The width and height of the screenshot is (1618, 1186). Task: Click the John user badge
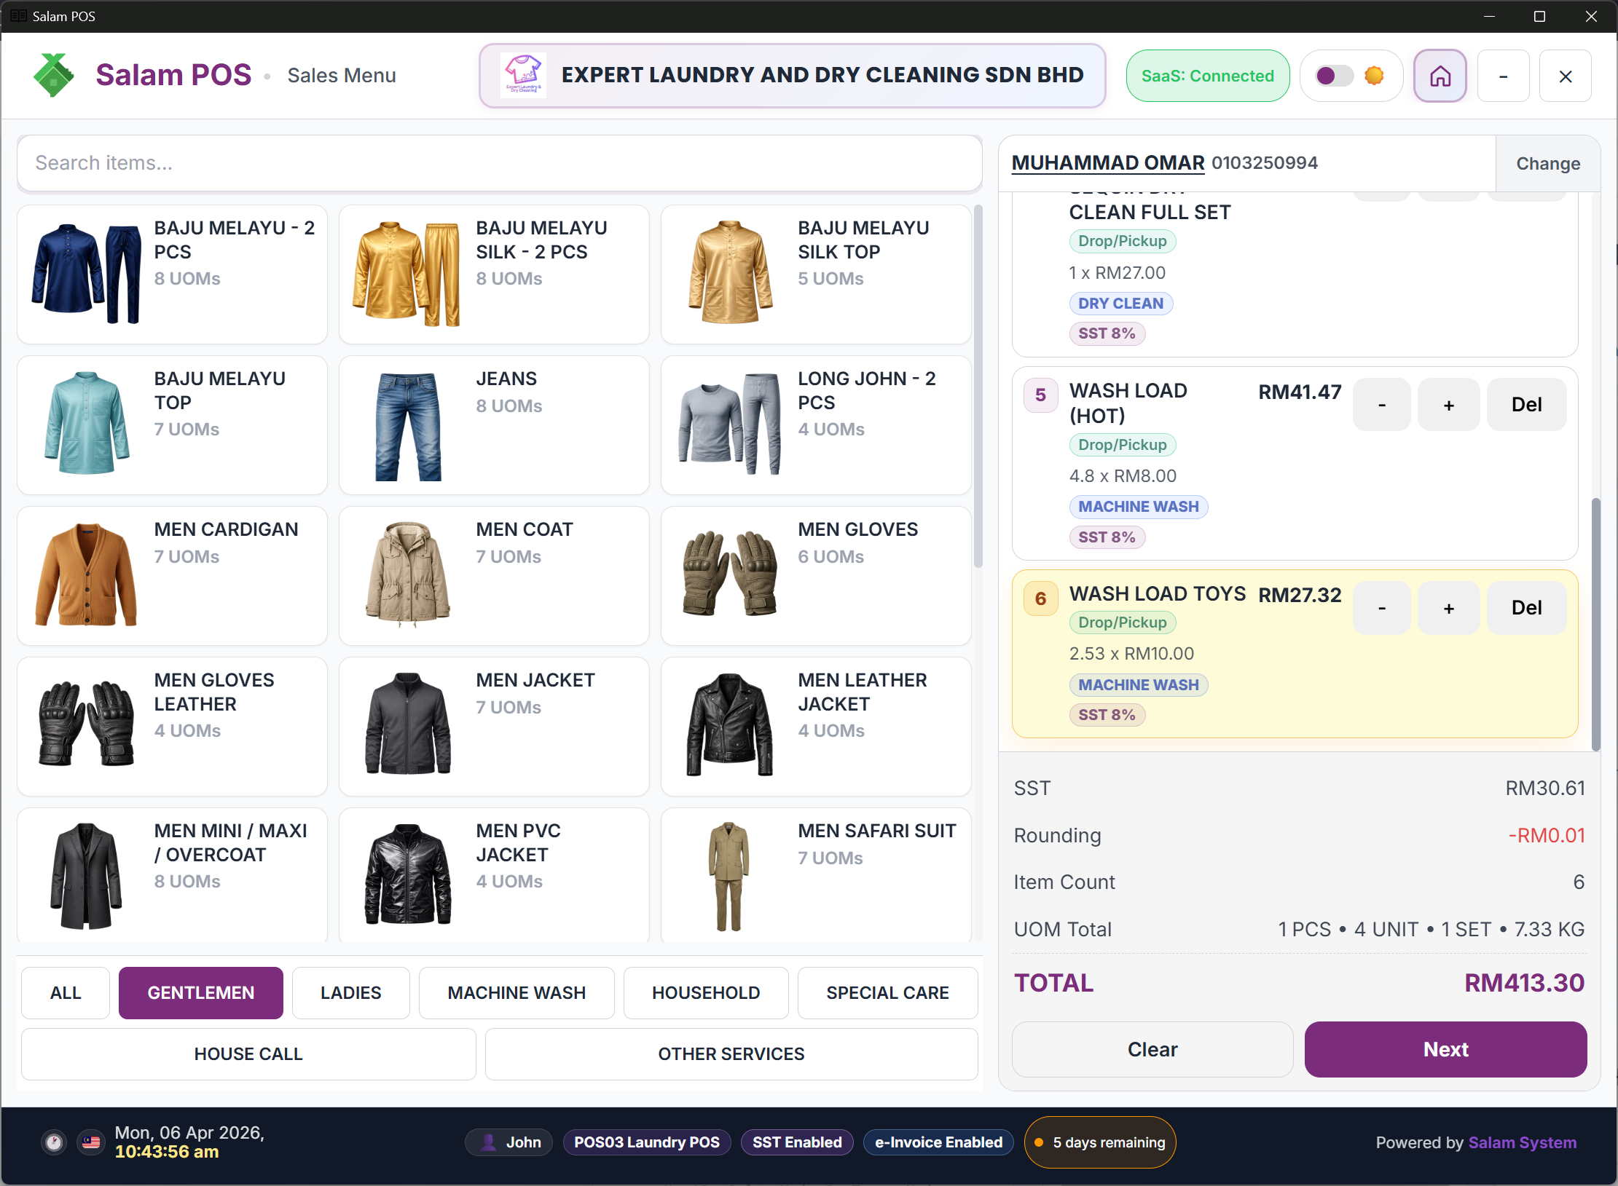510,1142
